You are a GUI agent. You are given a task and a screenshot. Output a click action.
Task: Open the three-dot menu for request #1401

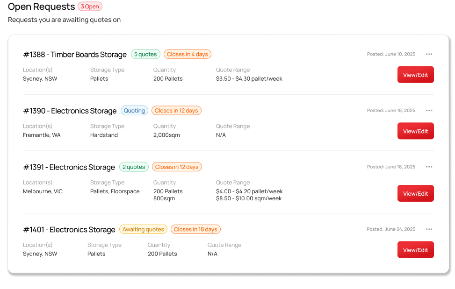tap(429, 229)
